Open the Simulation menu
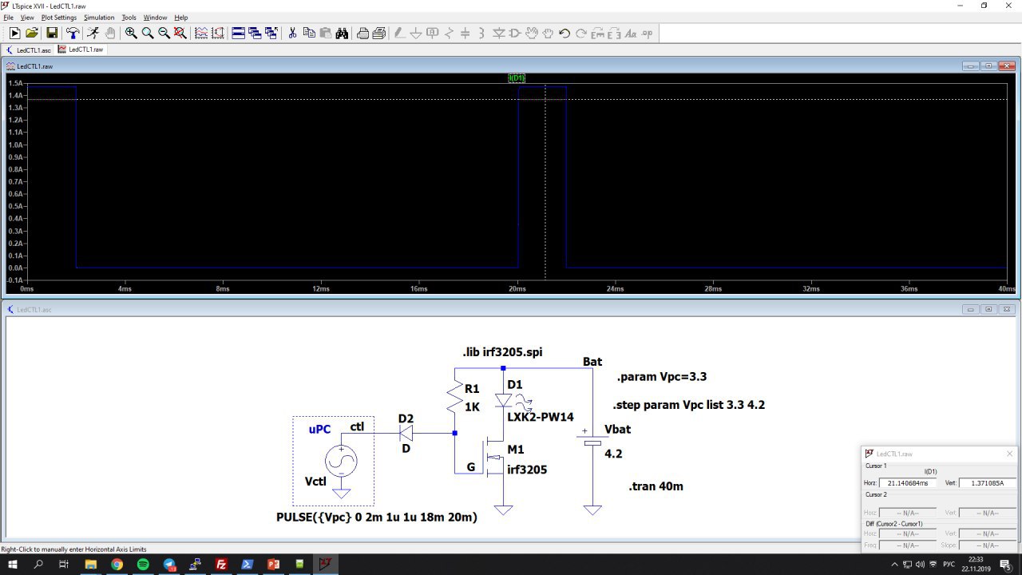1022x575 pixels. (x=99, y=18)
